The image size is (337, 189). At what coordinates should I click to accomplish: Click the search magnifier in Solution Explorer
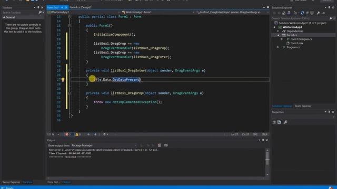(331, 18)
